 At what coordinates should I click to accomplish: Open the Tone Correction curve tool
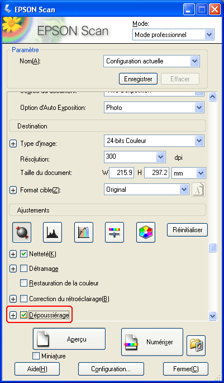pyautogui.click(x=84, y=232)
